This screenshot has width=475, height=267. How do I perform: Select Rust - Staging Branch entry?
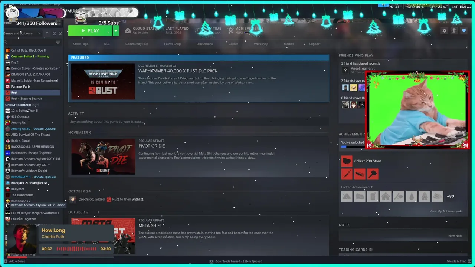pyautogui.click(x=26, y=99)
